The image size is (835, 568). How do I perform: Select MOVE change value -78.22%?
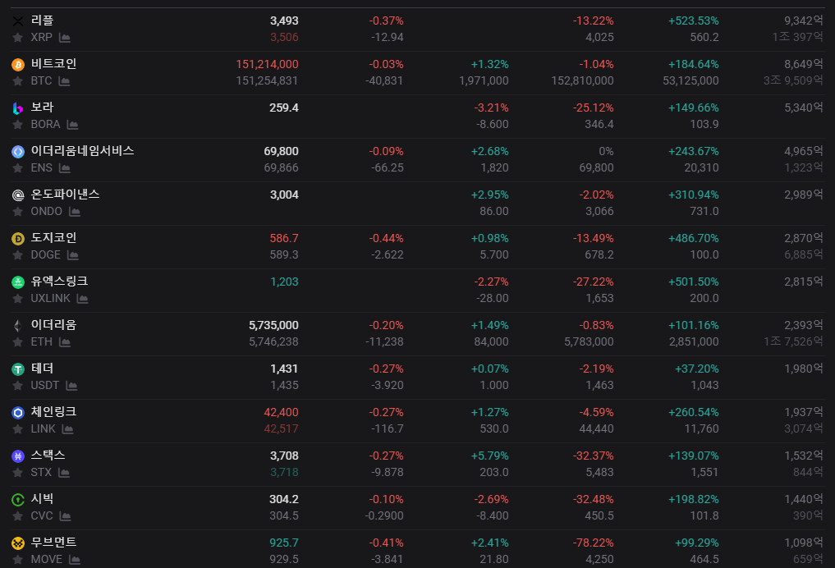pos(593,543)
